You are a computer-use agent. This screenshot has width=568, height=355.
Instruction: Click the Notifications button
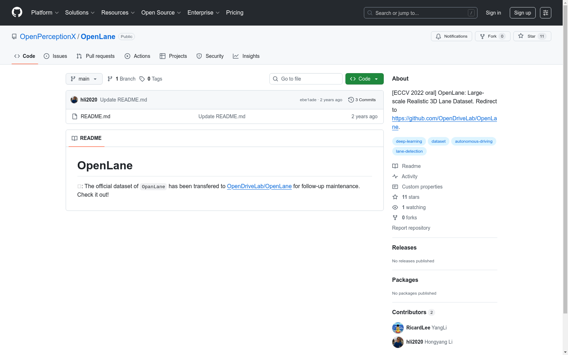click(452, 36)
